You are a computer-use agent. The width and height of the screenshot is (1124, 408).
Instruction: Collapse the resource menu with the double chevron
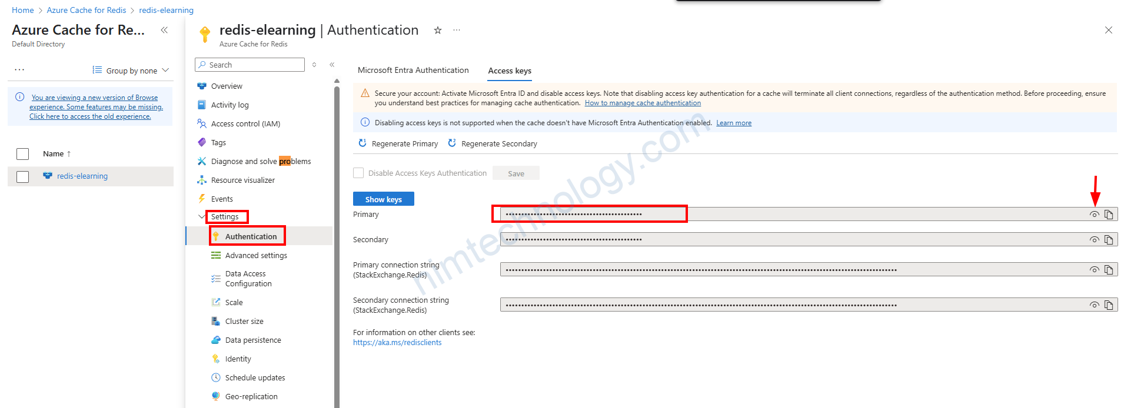332,65
